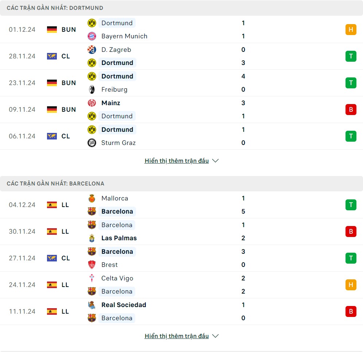Click 'Hiển thị thêm trận đấu' under Dortmund
Image resolution: width=363 pixels, height=352 pixels.
[x=176, y=161]
